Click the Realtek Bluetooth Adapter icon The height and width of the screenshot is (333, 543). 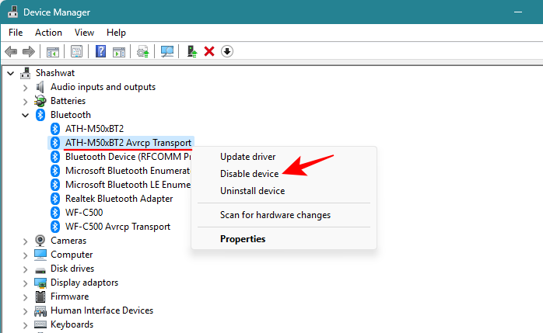pos(55,199)
